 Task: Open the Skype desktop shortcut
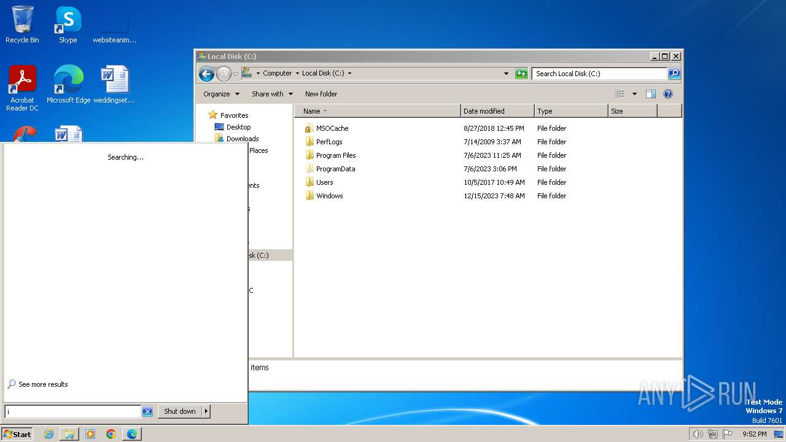[68, 25]
